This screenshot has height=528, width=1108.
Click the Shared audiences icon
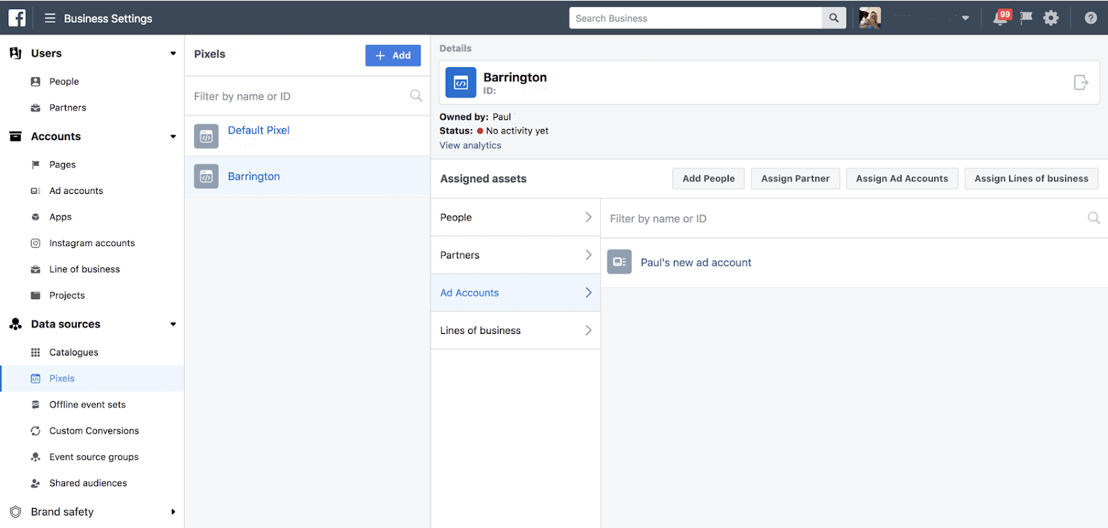click(35, 484)
